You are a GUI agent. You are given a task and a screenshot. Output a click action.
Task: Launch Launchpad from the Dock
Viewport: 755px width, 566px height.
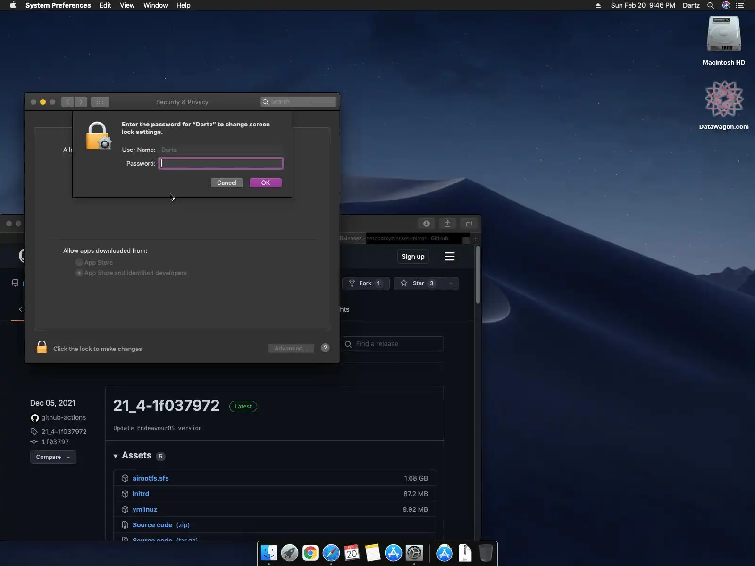290,553
